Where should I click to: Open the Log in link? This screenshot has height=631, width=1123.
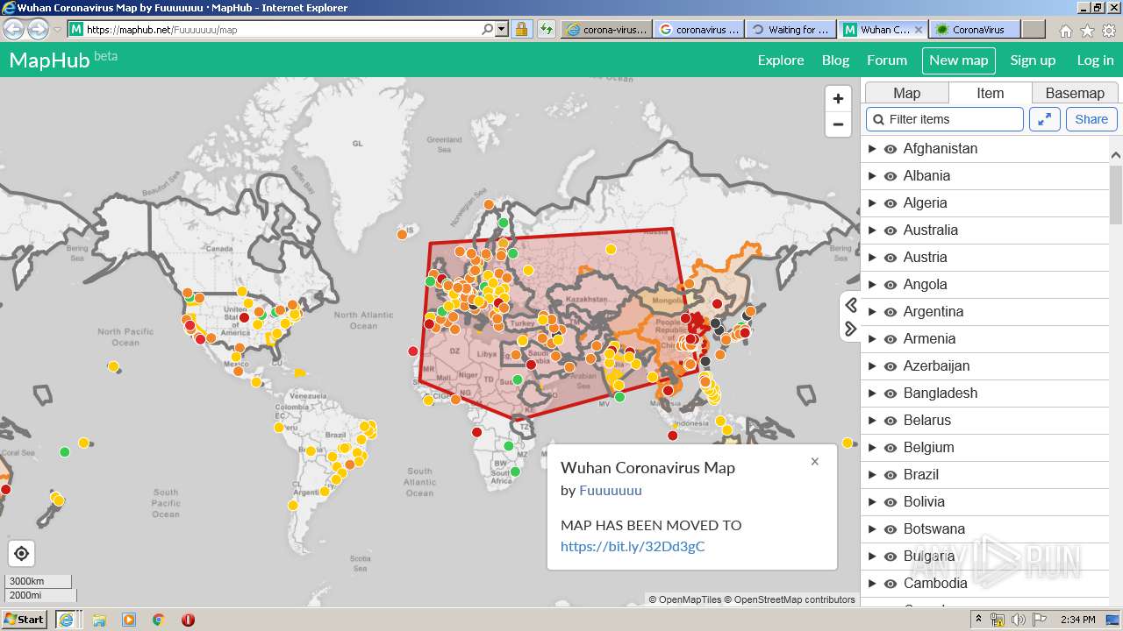click(1095, 60)
